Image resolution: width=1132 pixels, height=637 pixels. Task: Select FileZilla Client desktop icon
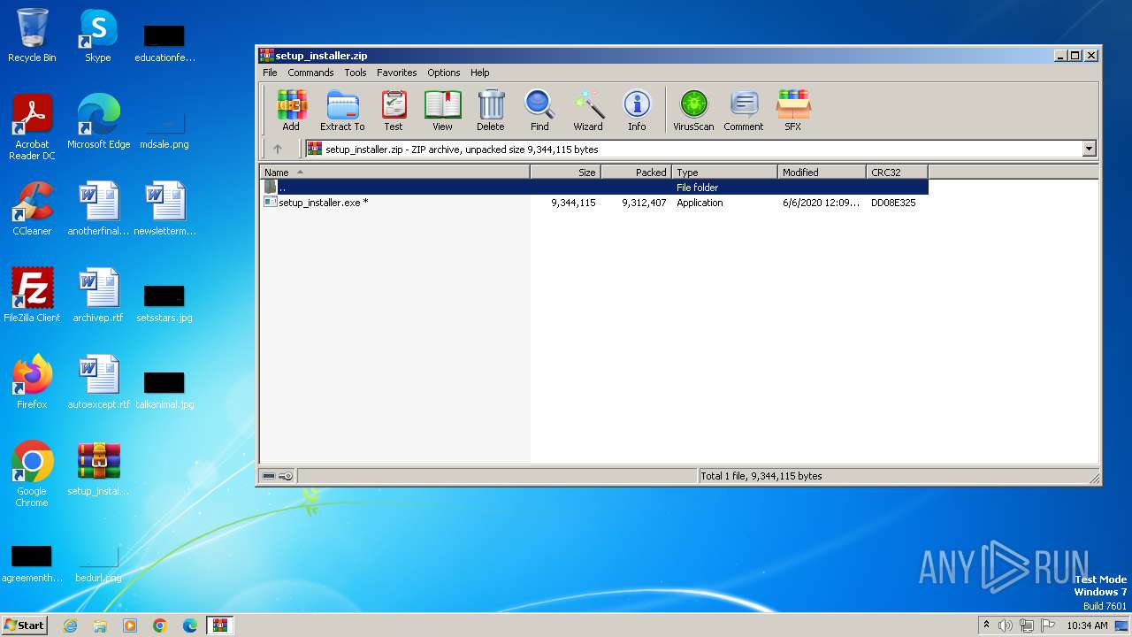click(32, 296)
